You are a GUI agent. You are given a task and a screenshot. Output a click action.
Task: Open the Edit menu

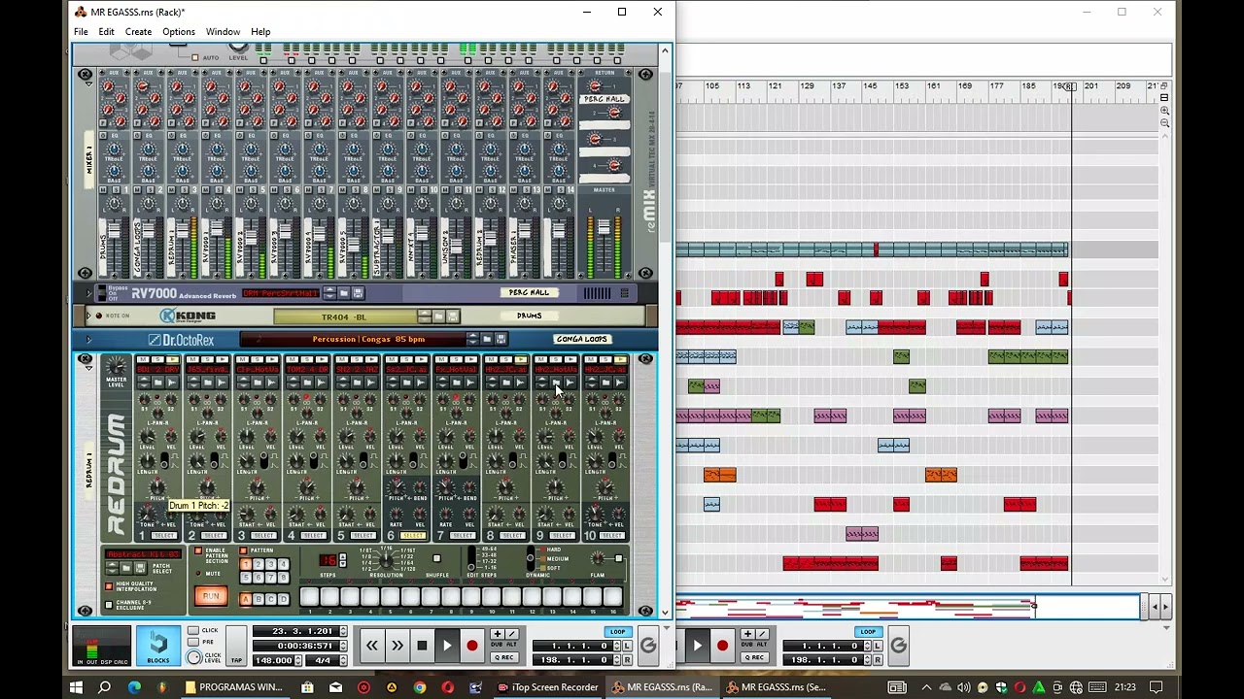click(x=106, y=32)
